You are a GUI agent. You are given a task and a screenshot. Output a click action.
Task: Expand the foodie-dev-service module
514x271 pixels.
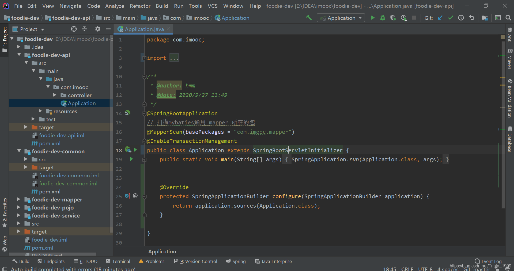pos(18,215)
